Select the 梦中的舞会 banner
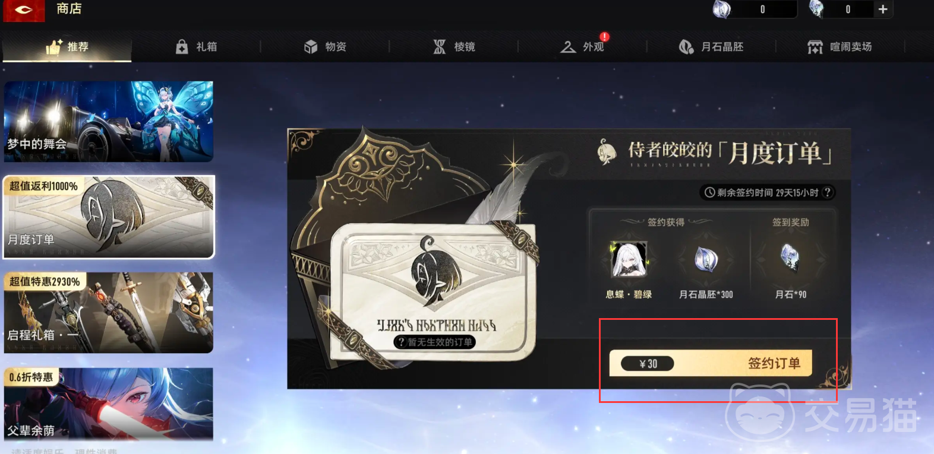 click(x=109, y=121)
